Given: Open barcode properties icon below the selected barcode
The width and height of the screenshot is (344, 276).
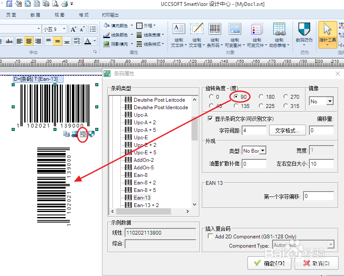Looking at the screenshot, I should pos(83,134).
